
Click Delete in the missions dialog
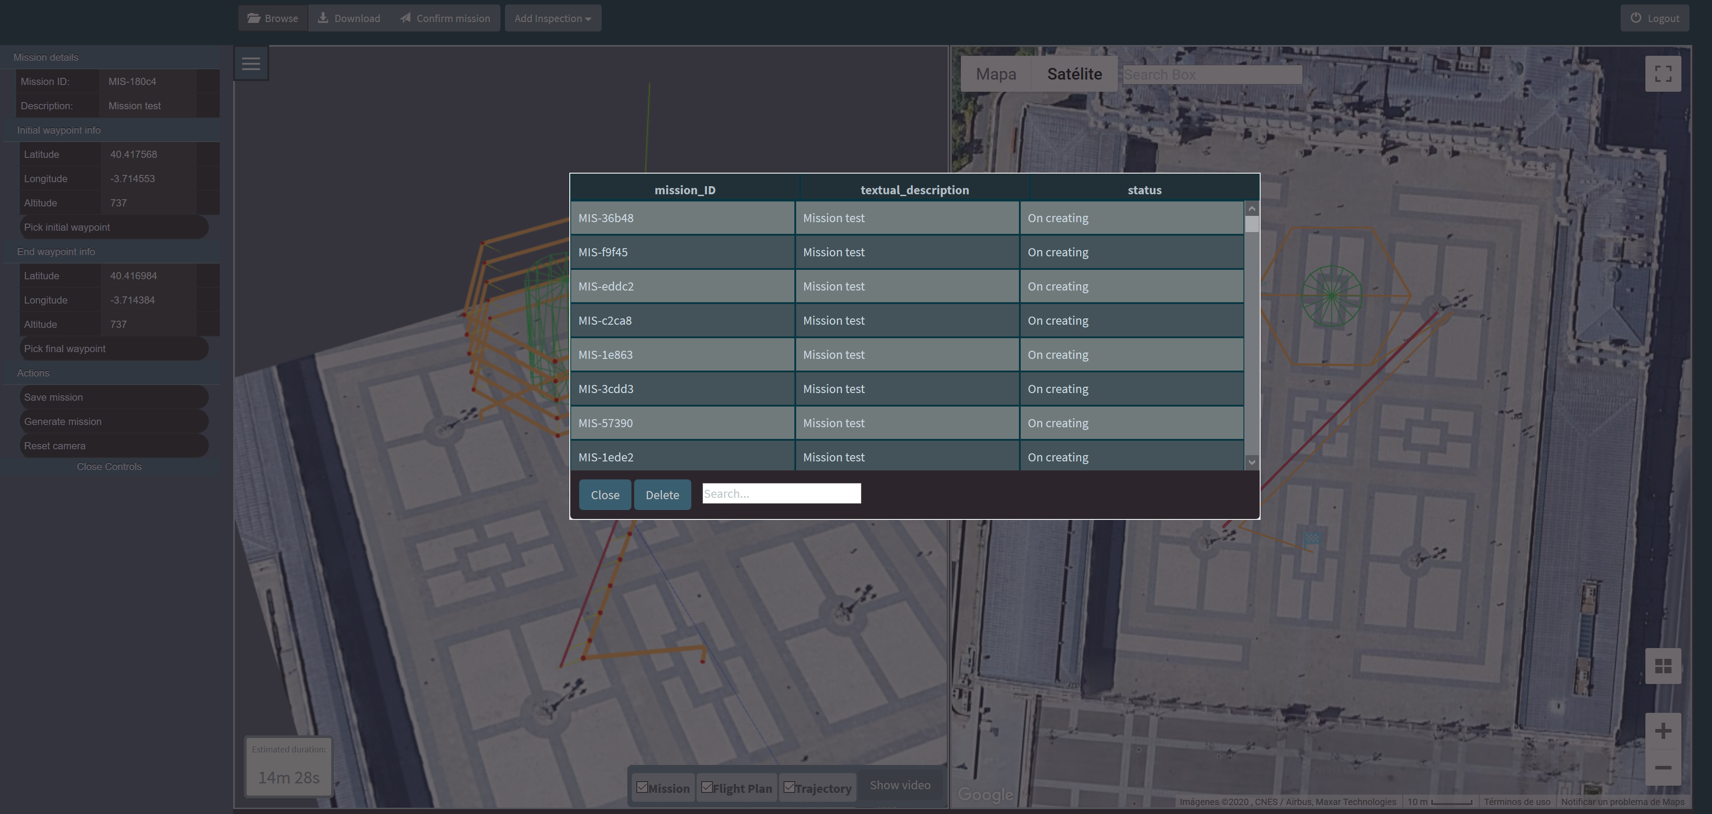click(662, 495)
